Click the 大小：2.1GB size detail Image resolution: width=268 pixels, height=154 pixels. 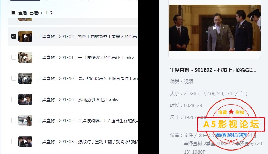209,93
